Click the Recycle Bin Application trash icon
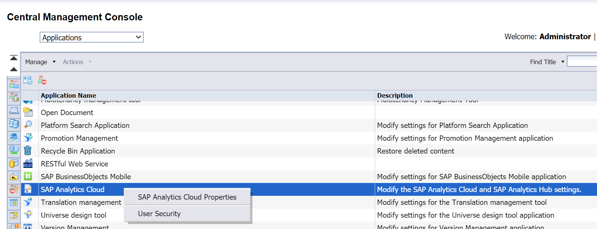Viewport: 597px width, 229px height. [28, 151]
